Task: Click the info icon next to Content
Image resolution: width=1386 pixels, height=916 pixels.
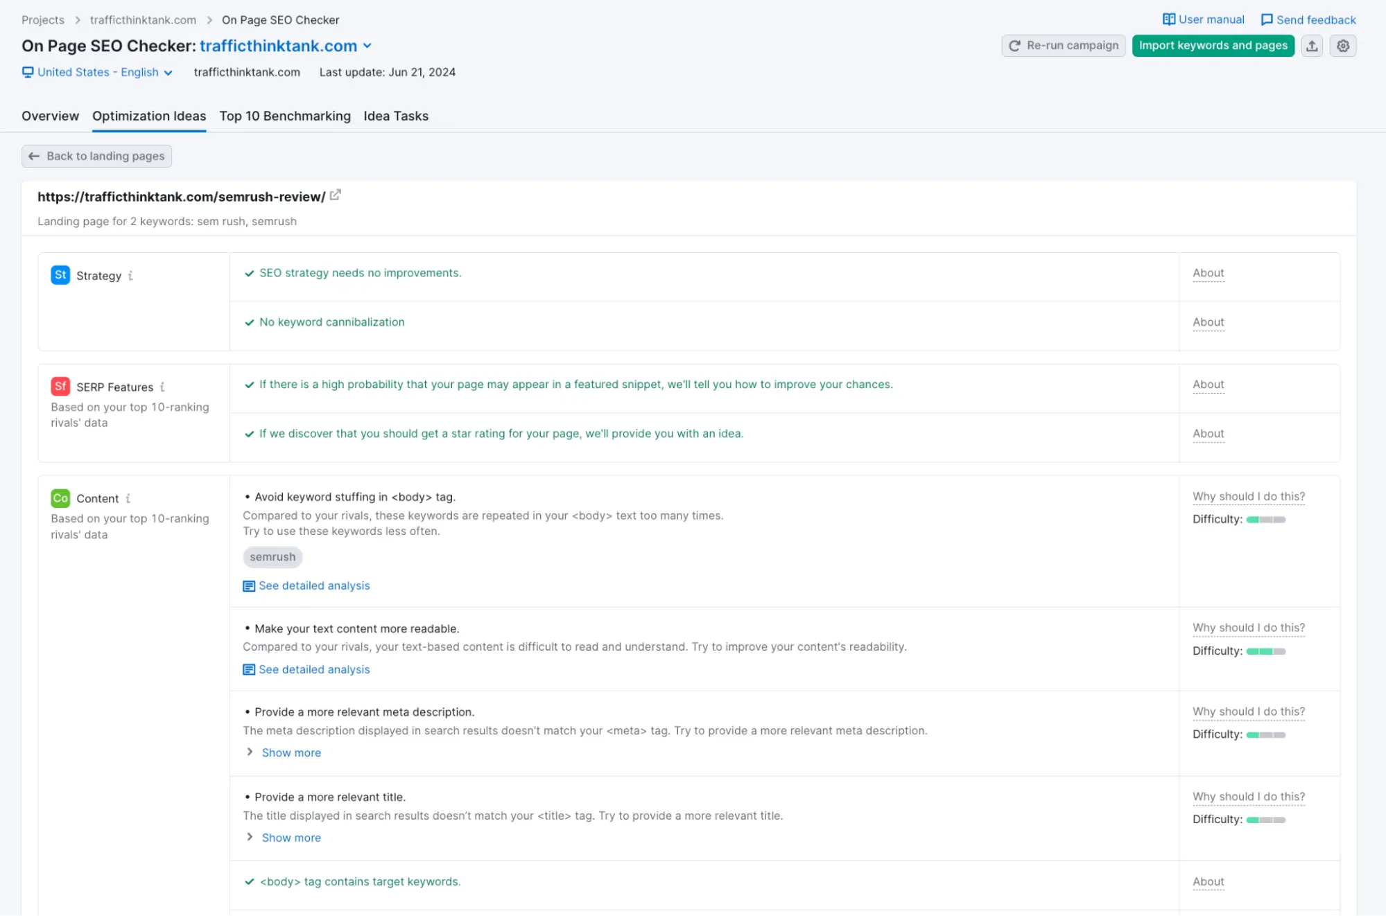Action: tap(128, 498)
